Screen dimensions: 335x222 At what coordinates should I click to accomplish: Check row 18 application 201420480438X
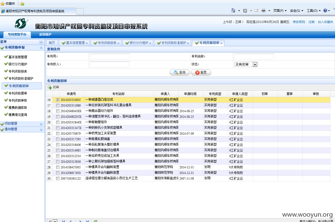[58, 111]
